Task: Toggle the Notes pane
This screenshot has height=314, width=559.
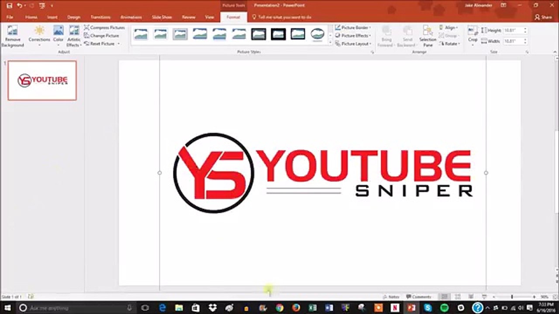Action: tap(391, 297)
